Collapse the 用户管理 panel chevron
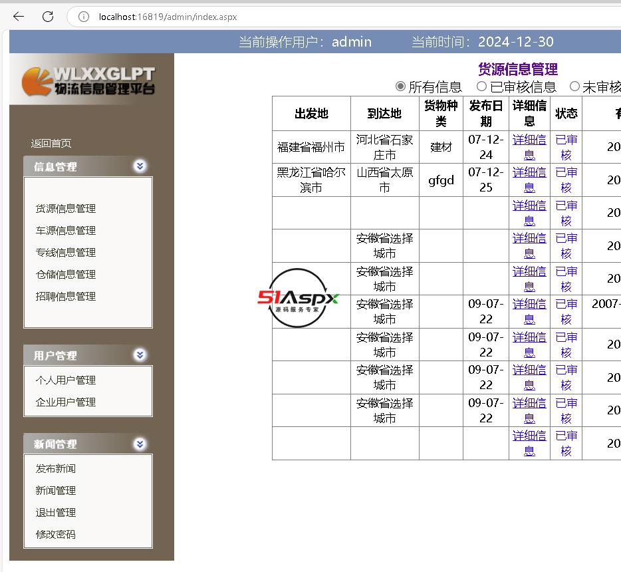Image resolution: width=621 pixels, height=572 pixels. point(140,355)
